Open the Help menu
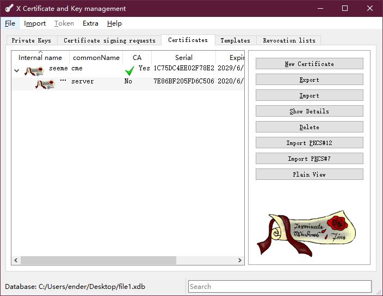The image size is (383, 296). (x=114, y=23)
